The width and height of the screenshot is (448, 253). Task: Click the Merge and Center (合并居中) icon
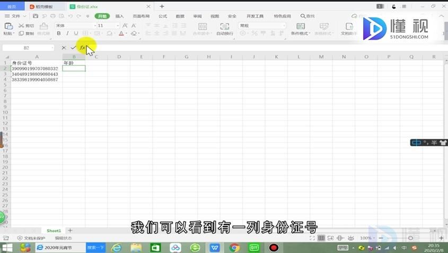tap(203, 26)
